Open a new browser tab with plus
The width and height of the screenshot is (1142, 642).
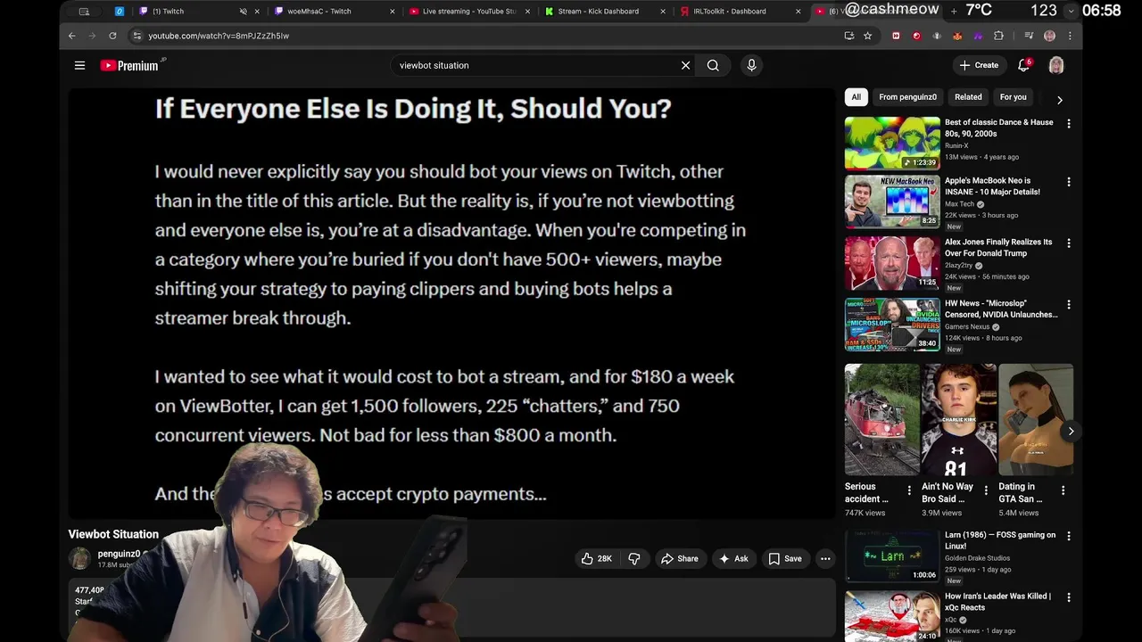tap(954, 11)
